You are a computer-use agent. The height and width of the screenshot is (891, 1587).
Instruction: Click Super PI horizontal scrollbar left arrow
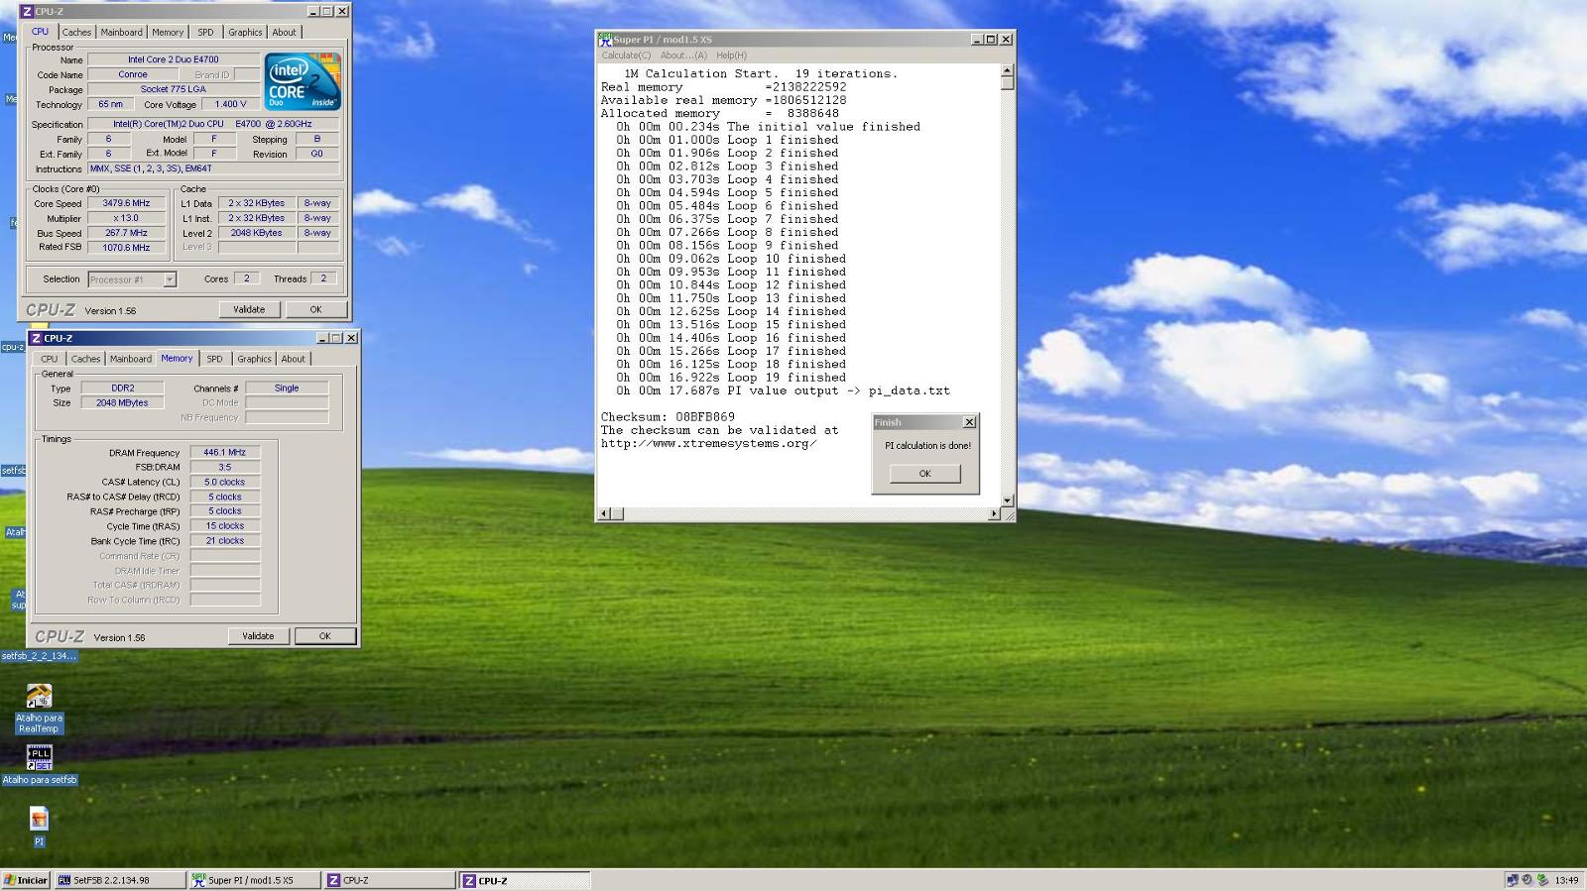[603, 513]
